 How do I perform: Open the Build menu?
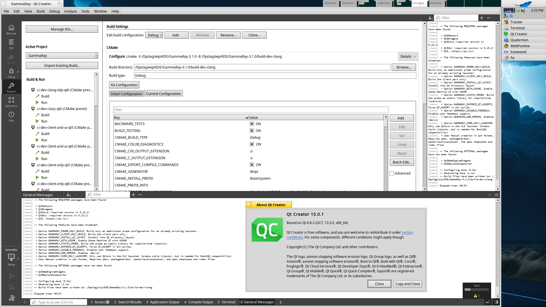point(41,11)
